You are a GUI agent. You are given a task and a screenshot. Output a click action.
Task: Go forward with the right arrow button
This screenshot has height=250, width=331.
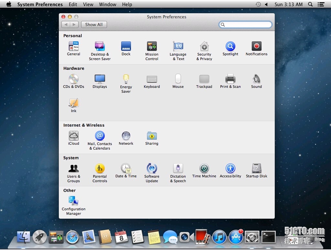(x=74, y=25)
